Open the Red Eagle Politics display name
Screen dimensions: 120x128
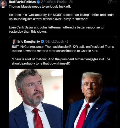point(22,2)
